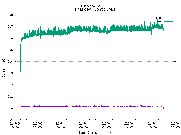The image size is (181, 135).
Task: Click the +30A legend label
Action: click(159, 18)
